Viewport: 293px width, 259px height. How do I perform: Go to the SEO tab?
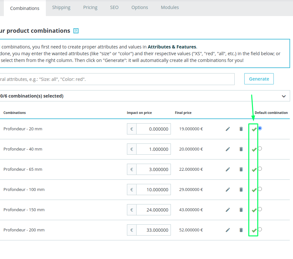114,7
